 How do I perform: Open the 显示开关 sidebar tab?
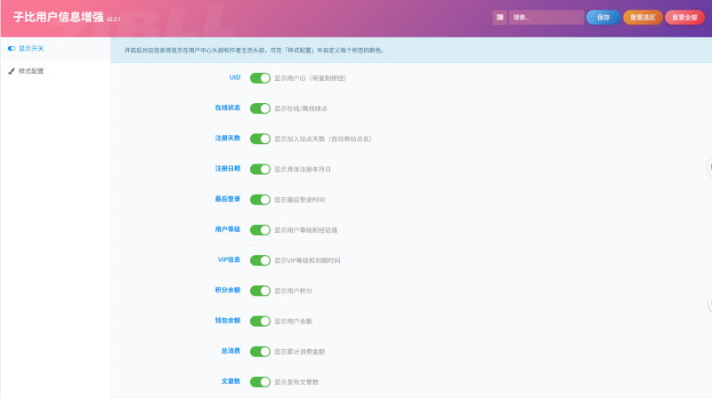55,49
